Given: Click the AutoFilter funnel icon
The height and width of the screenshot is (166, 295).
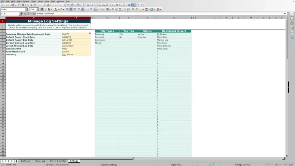Looking at the screenshot, I should pos(95,5).
